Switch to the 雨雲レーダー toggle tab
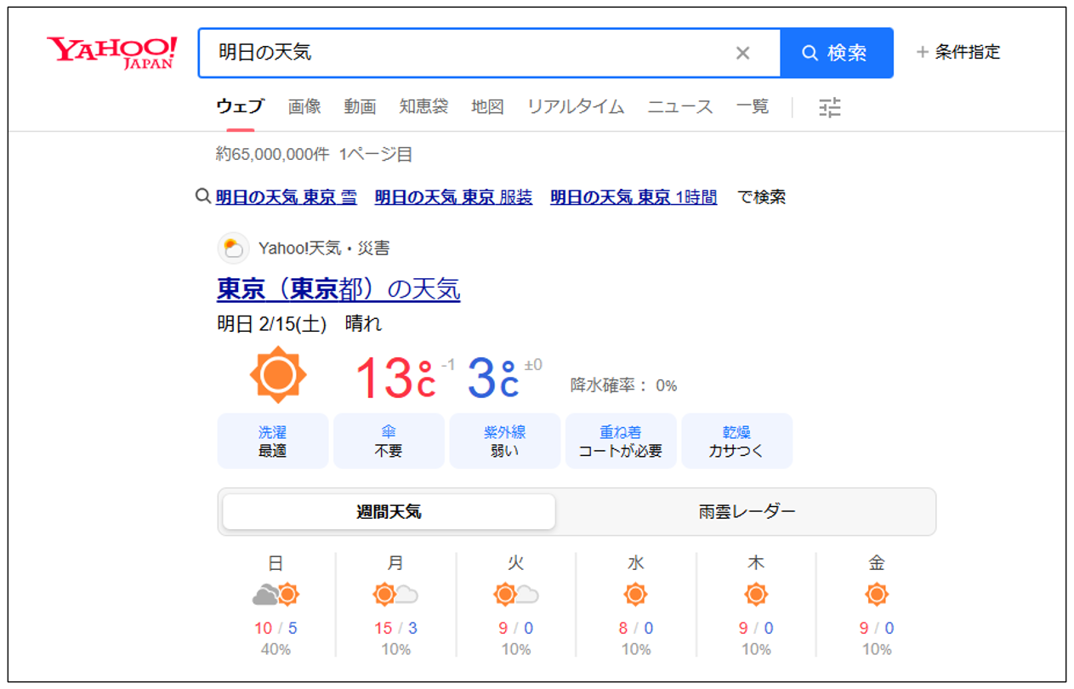1074x689 pixels. (x=747, y=511)
